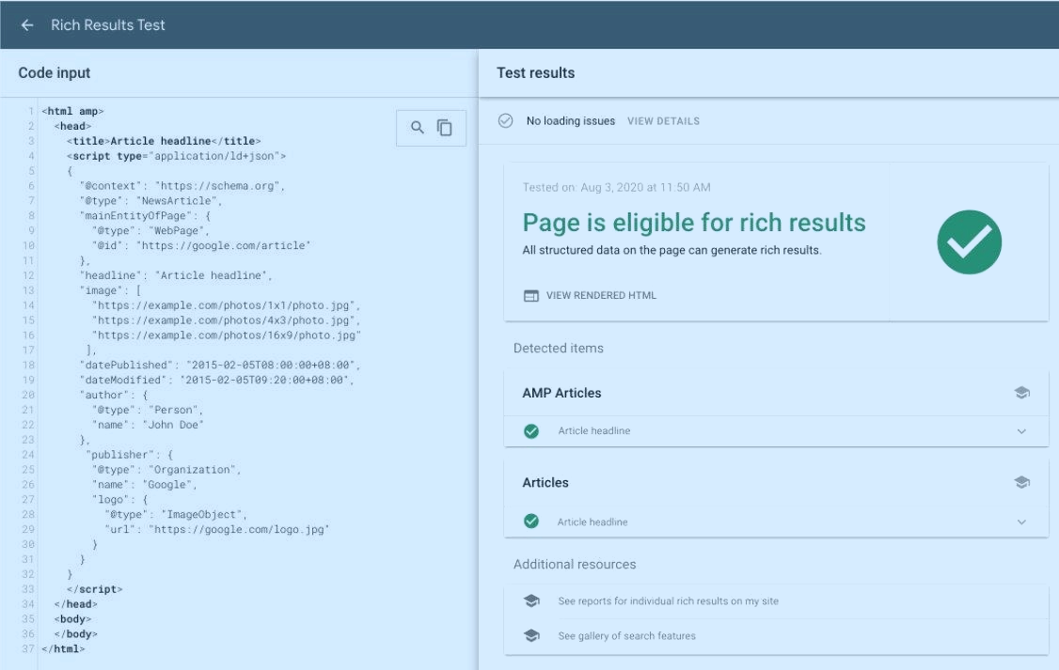
Task: Click the @context schema.org line
Action: pyautogui.click(x=182, y=186)
